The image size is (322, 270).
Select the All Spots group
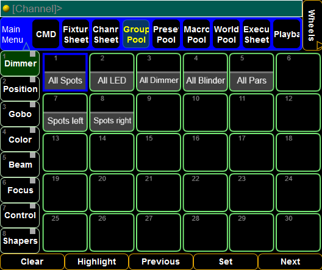65,72
